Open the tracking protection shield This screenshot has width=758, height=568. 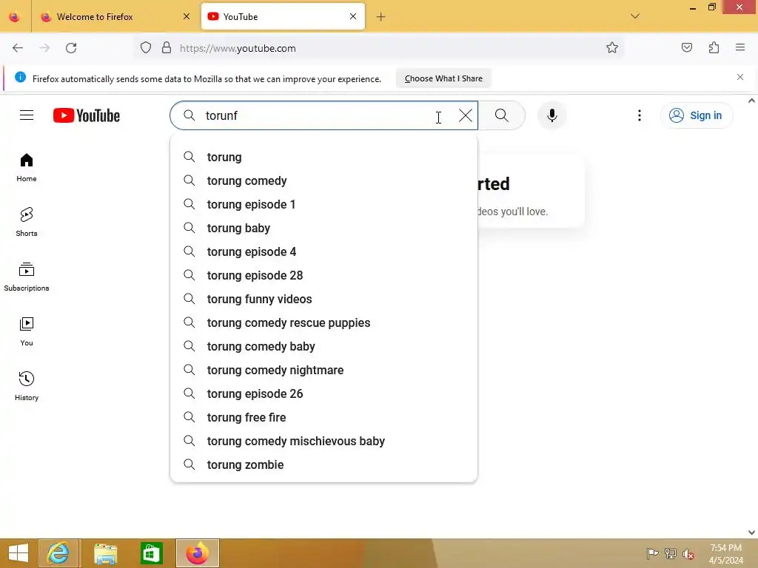pyautogui.click(x=146, y=48)
